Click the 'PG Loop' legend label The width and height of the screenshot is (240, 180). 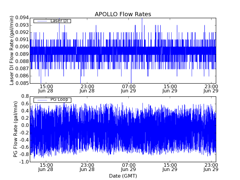pyautogui.click(x=59, y=100)
